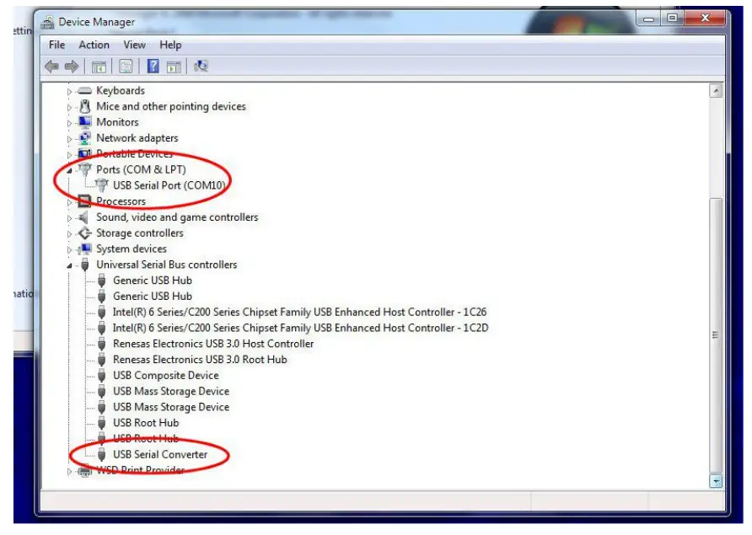This screenshot has width=752, height=535.
Task: Close the Device Manager window
Action: (x=705, y=19)
